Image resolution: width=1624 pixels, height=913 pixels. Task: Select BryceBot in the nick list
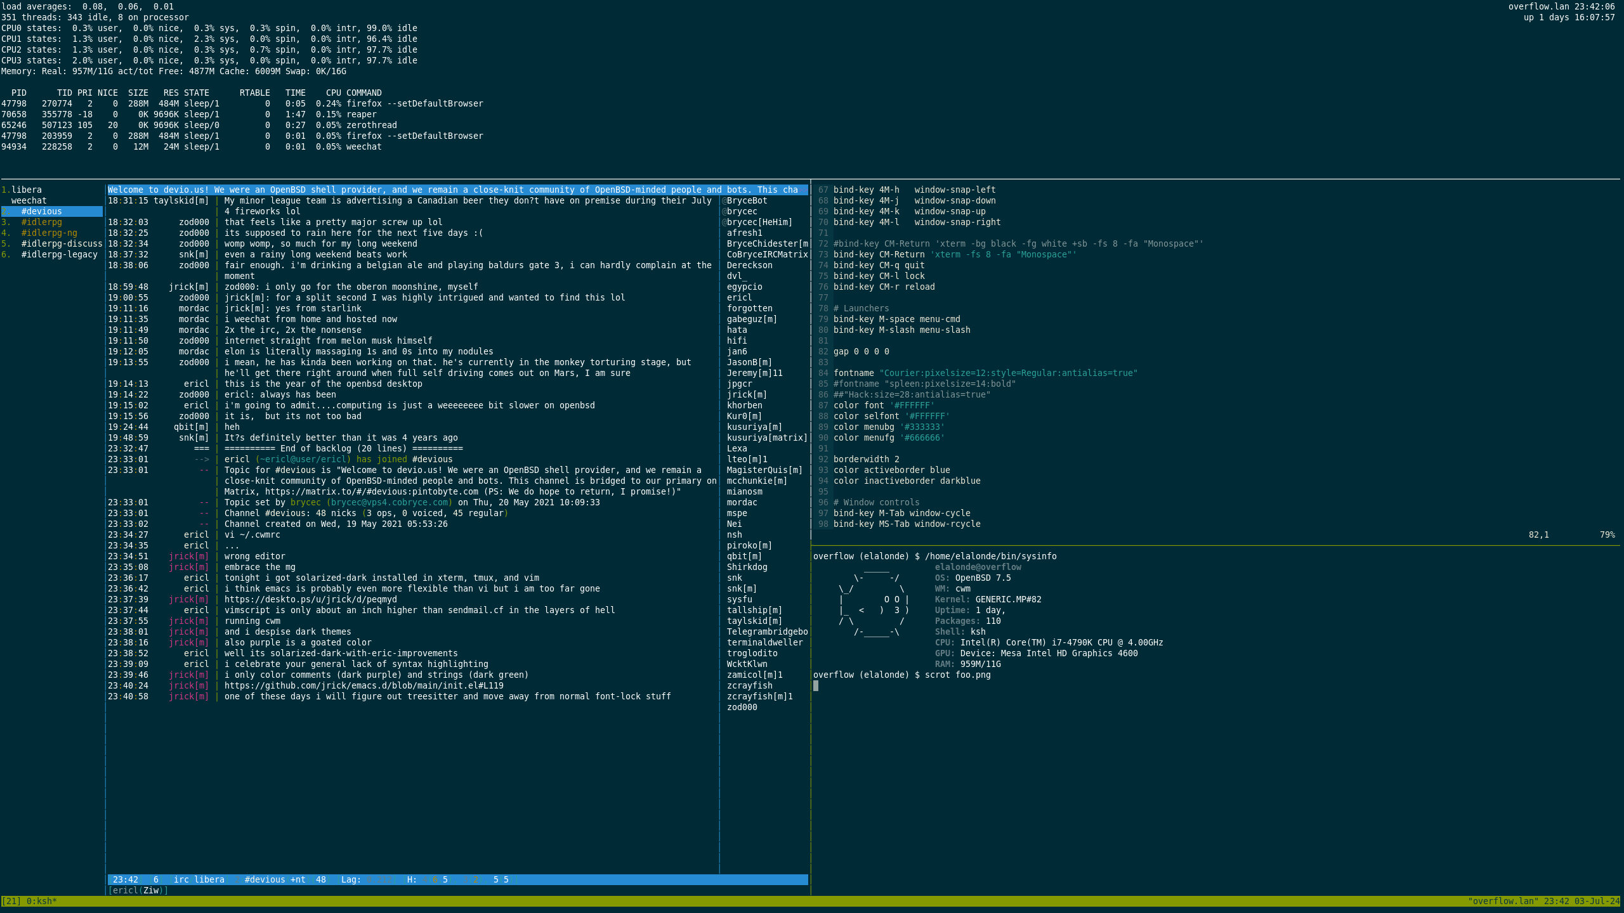point(747,200)
